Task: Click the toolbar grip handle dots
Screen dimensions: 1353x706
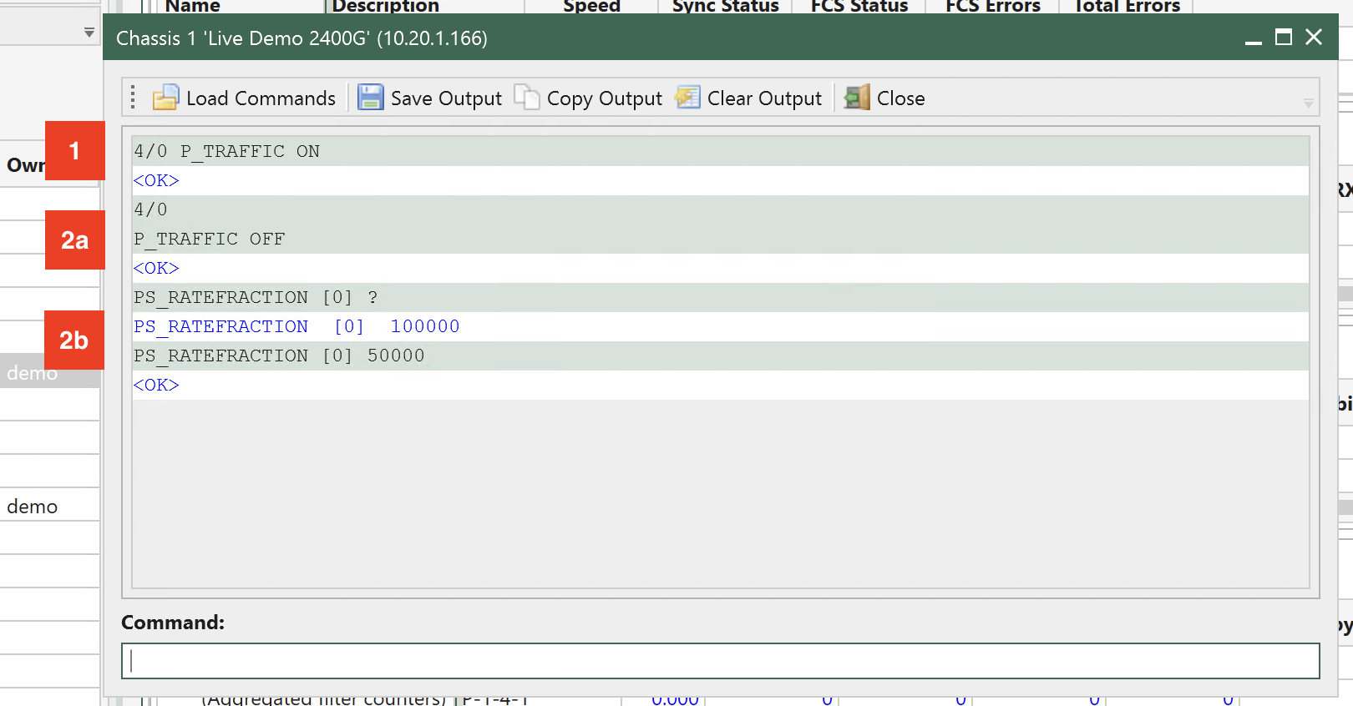Action: [x=133, y=98]
